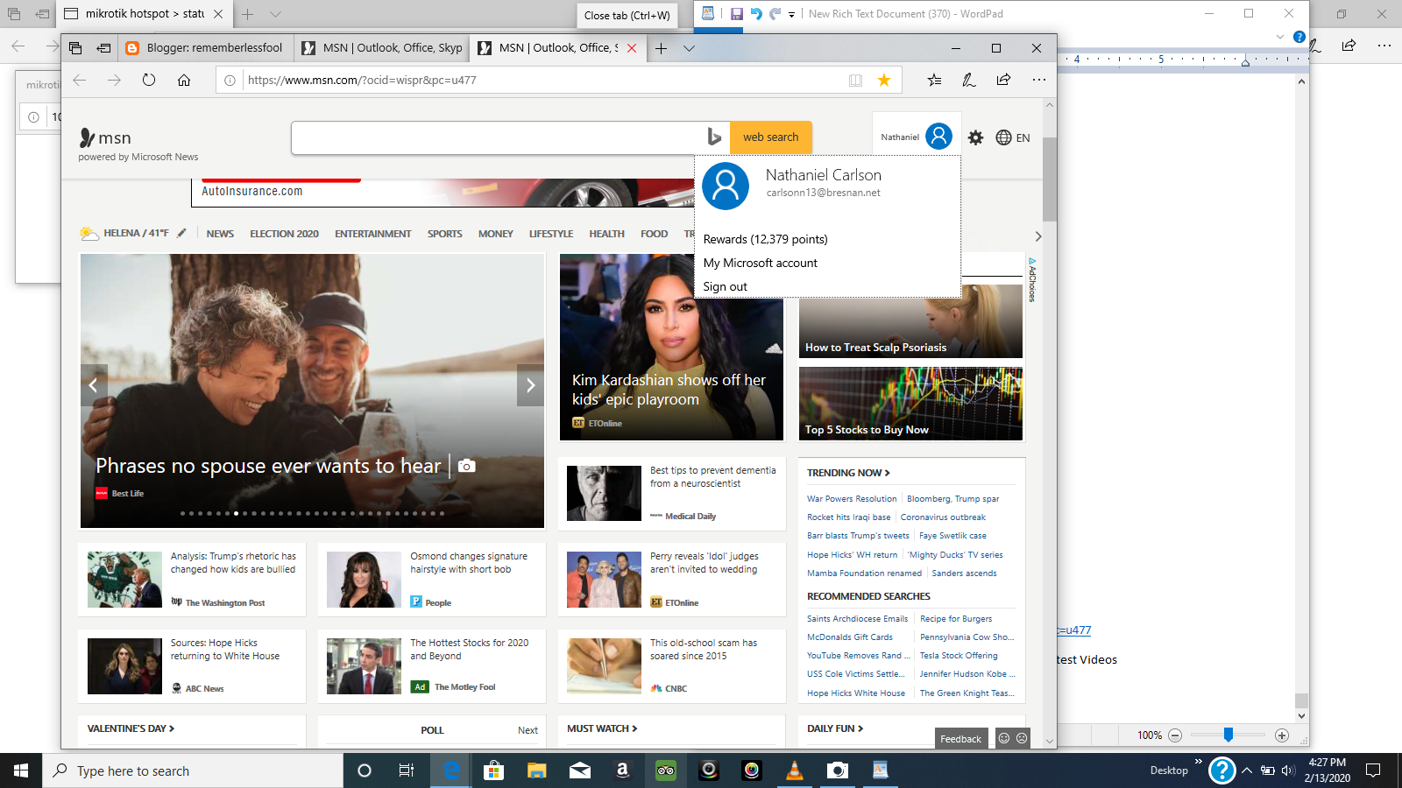This screenshot has height=788, width=1402.
Task: Click the orange web search button
Action: click(x=771, y=137)
